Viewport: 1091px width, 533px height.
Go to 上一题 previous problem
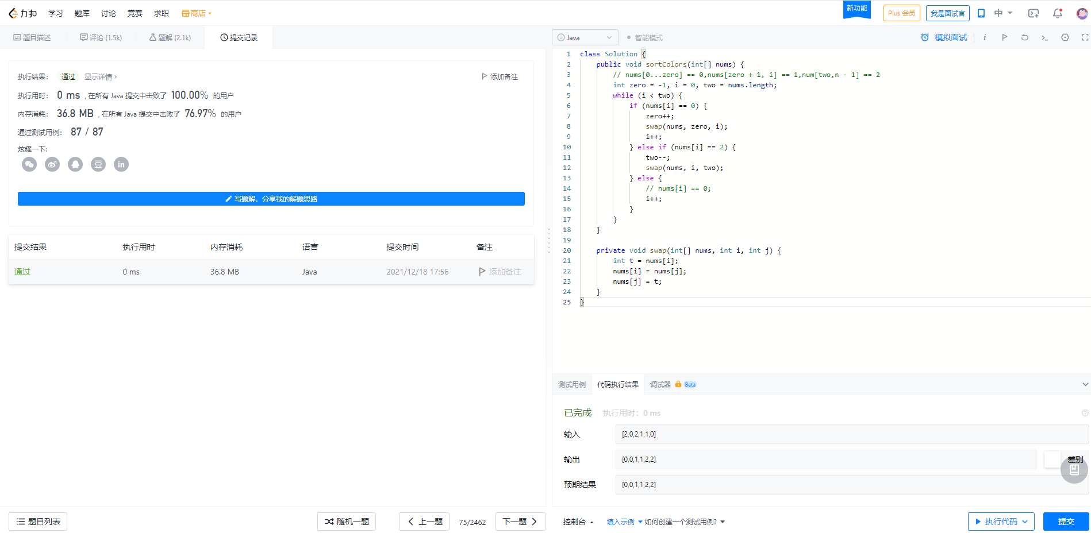click(424, 522)
